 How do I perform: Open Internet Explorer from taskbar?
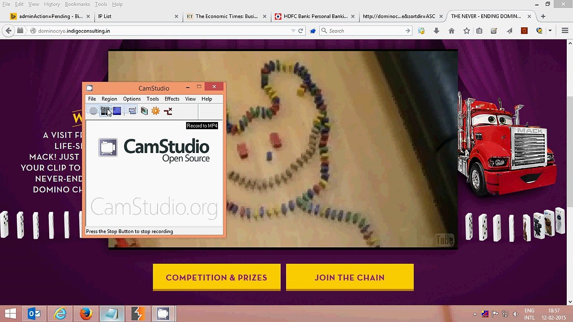point(60,314)
